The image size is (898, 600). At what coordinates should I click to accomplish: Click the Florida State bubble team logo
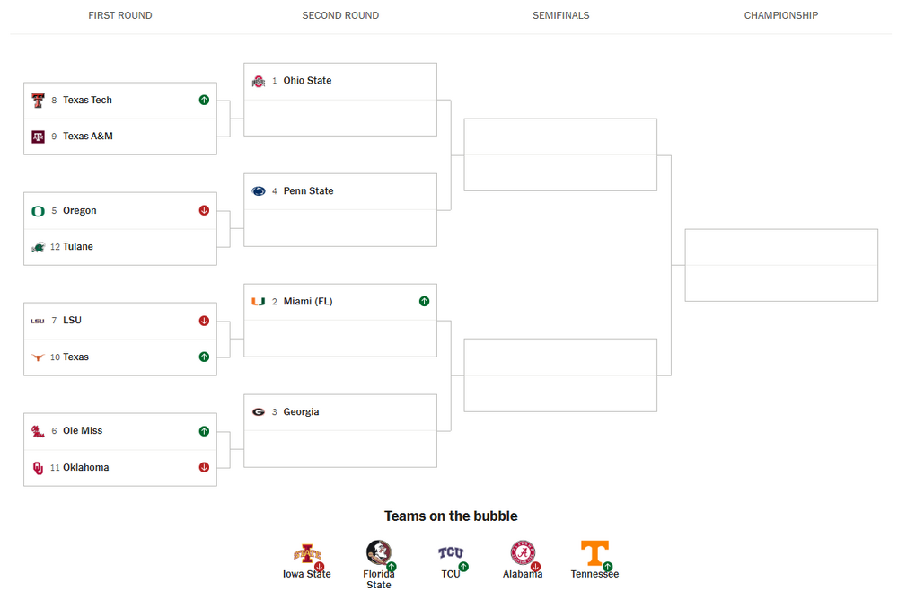(x=378, y=552)
